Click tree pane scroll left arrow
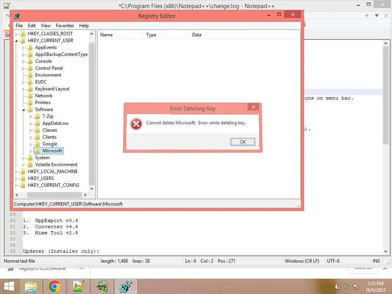The width and height of the screenshot is (392, 294). click(x=17, y=195)
